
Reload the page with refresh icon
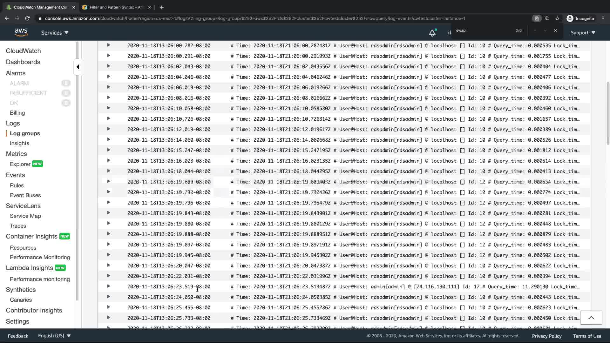27,18
